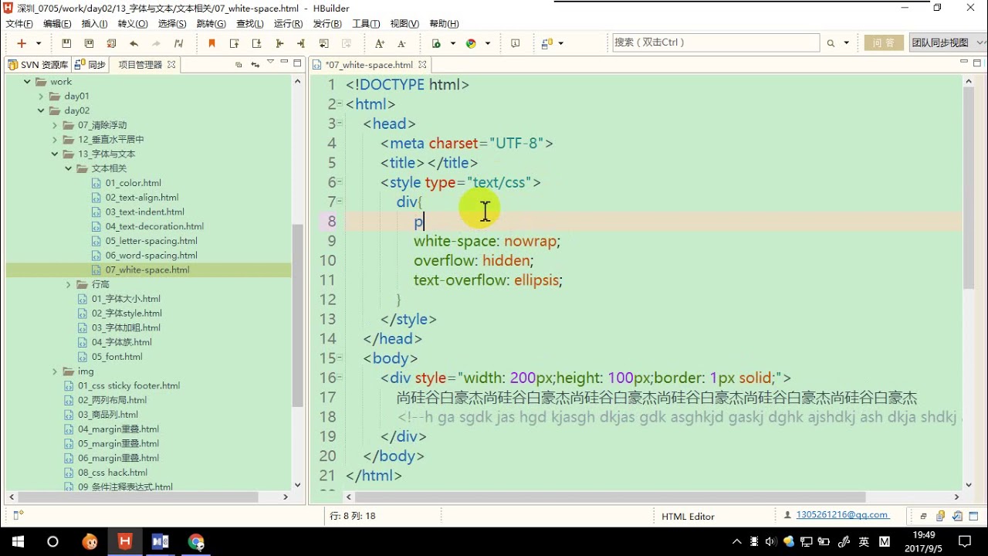This screenshot has height=556, width=988.
Task: Open the 插入(I) menu
Action: click(94, 24)
